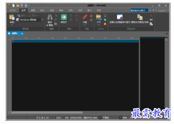Viewport: 174px width, 124px height.
Task: Switch to the Coding ribbon tab
Action: (x=61, y=10)
